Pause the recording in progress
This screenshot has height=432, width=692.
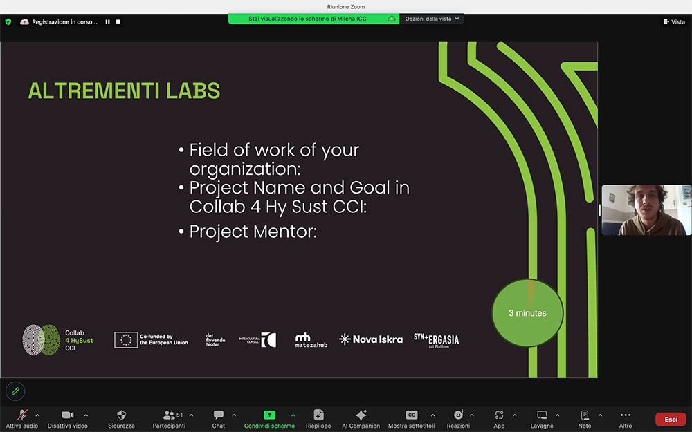tap(108, 21)
